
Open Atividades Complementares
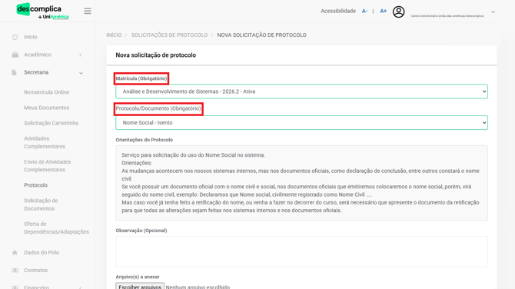pyautogui.click(x=45, y=142)
